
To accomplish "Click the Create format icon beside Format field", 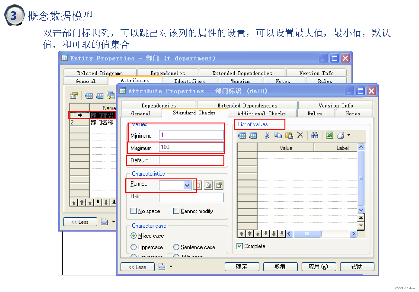I will click(198, 185).
